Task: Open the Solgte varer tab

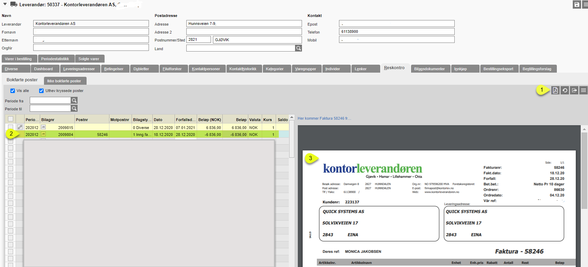Action: (x=90, y=59)
